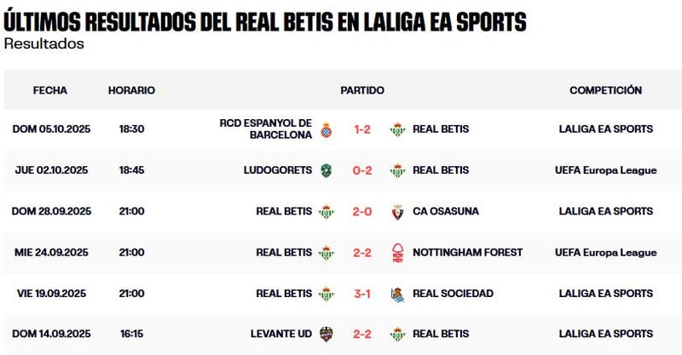The width and height of the screenshot is (682, 355).
Task: Select the Nottingham Forest team name
Action: click(x=467, y=253)
